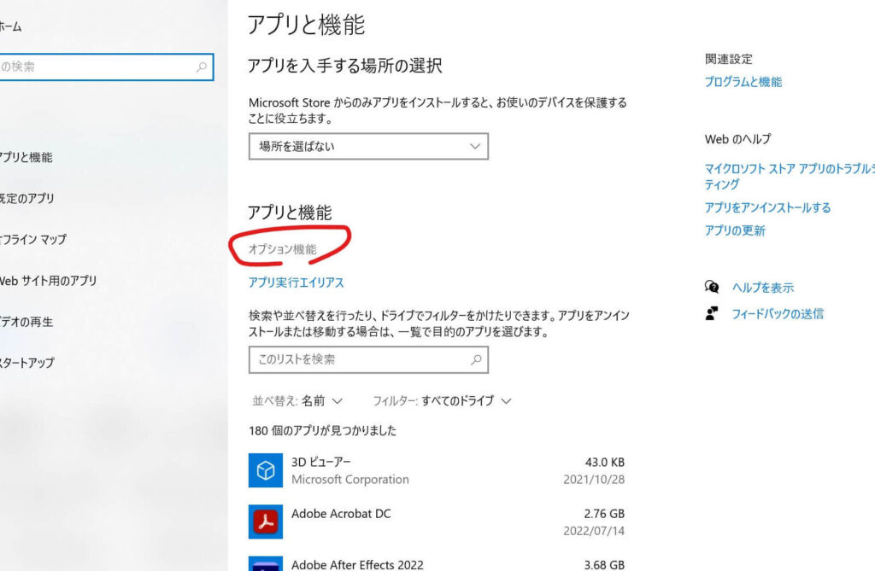Open the アプリ実行エイリアス link
Image resolution: width=875 pixels, height=571 pixels.
click(296, 283)
